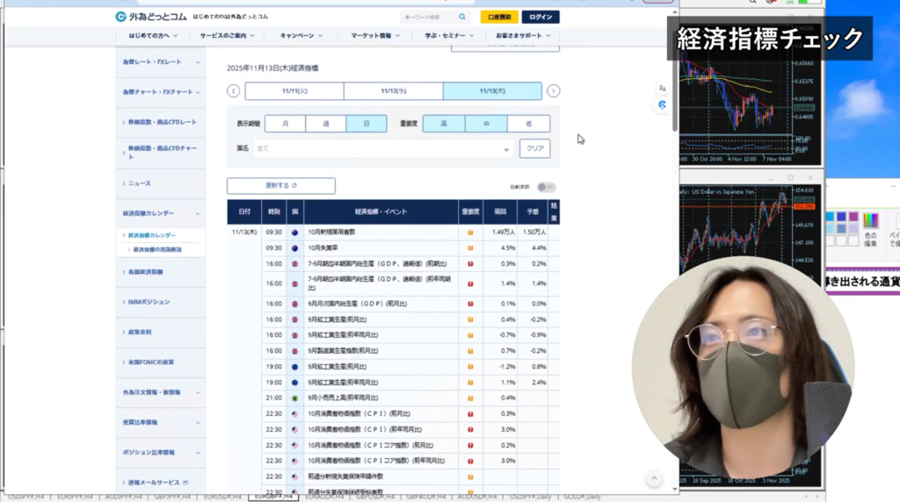Screen dimensions: 900x502
Task: Switch to the 11/12(水) date tab
Action: 393,90
